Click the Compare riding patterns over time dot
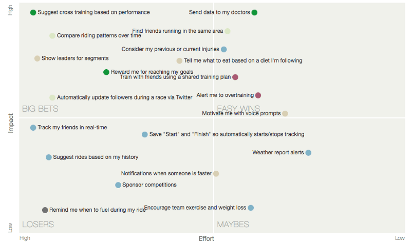Screen dimensions: 411x244 [x=52, y=36]
